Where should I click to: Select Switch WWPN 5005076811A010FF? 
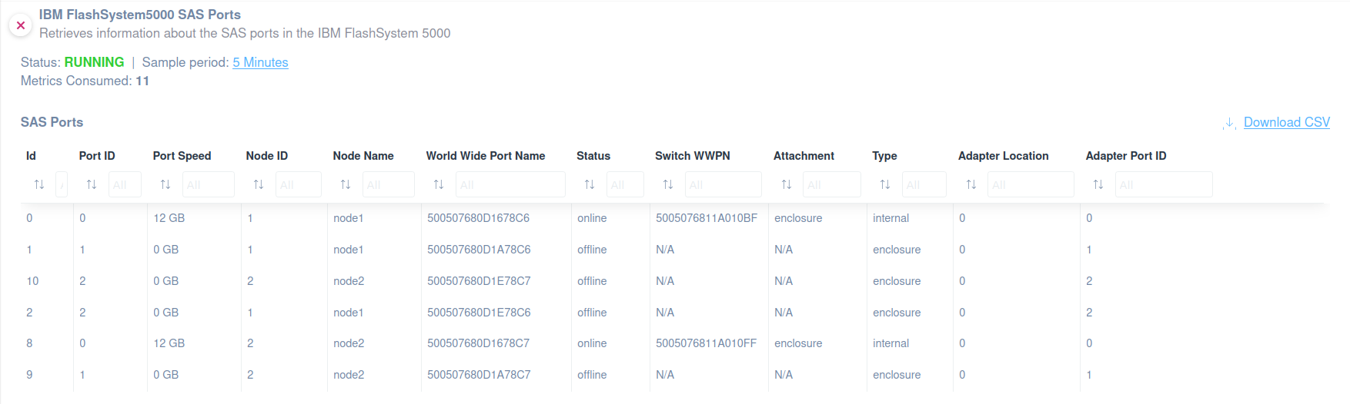pyautogui.click(x=706, y=343)
